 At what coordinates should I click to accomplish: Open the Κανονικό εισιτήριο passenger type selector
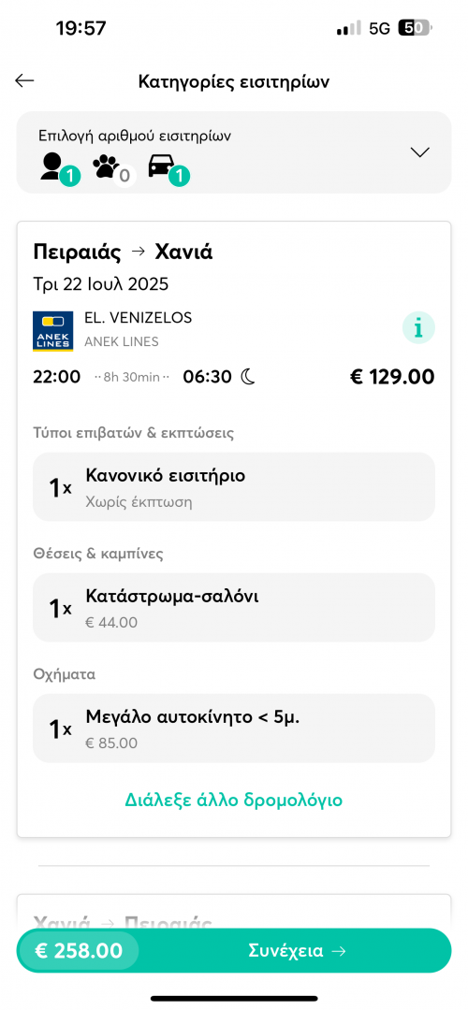tap(234, 486)
